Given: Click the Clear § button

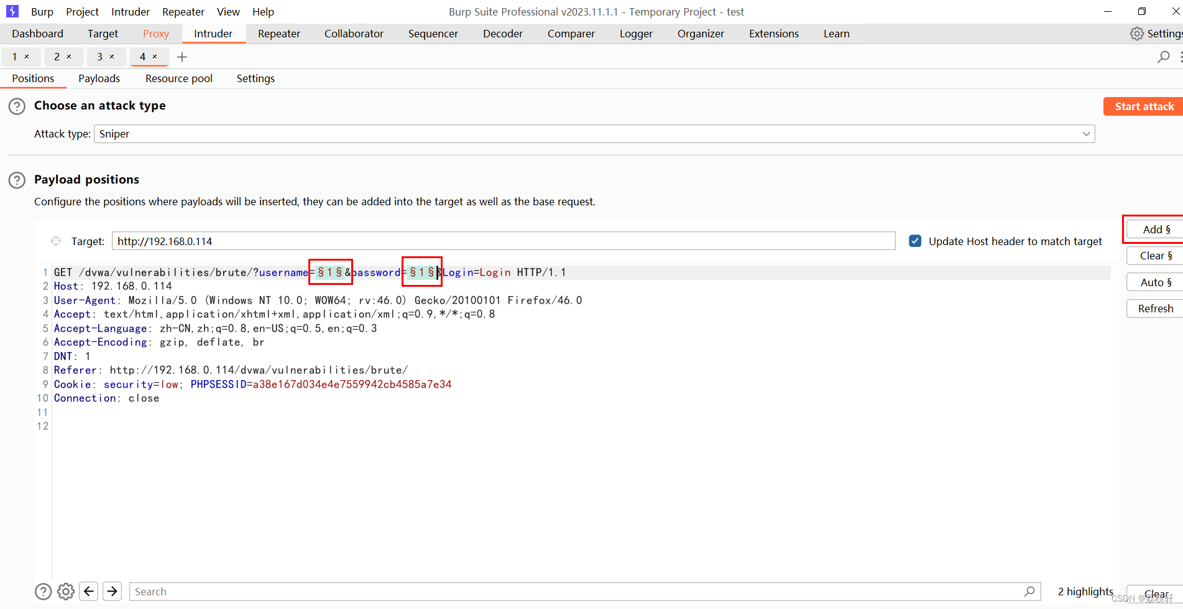Looking at the screenshot, I should (x=1156, y=256).
